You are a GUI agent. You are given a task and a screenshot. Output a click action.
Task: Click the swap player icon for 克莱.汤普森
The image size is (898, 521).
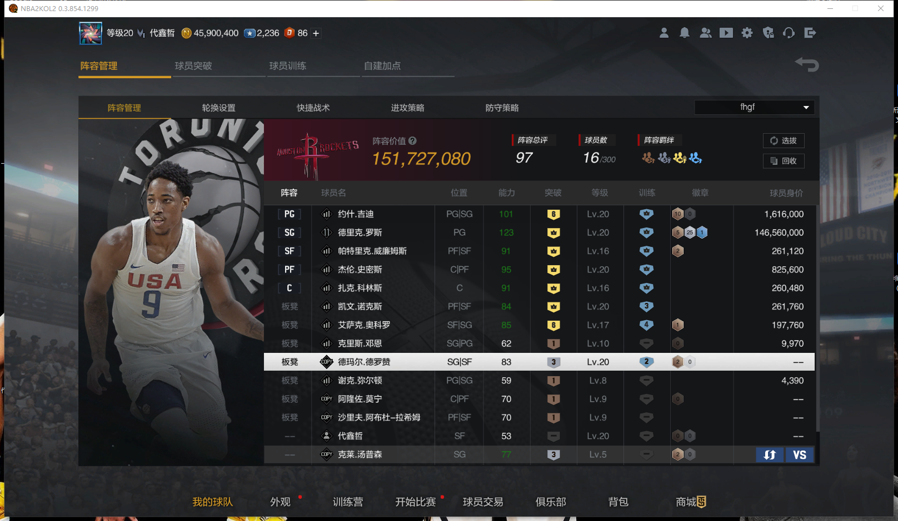click(770, 455)
